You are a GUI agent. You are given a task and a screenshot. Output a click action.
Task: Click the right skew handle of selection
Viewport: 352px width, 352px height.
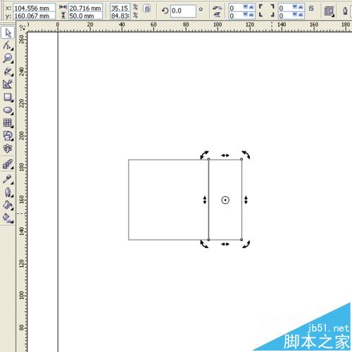tap(246, 200)
